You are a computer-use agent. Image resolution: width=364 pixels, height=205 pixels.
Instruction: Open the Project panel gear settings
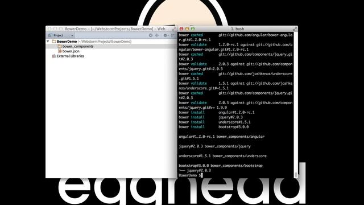166,35
